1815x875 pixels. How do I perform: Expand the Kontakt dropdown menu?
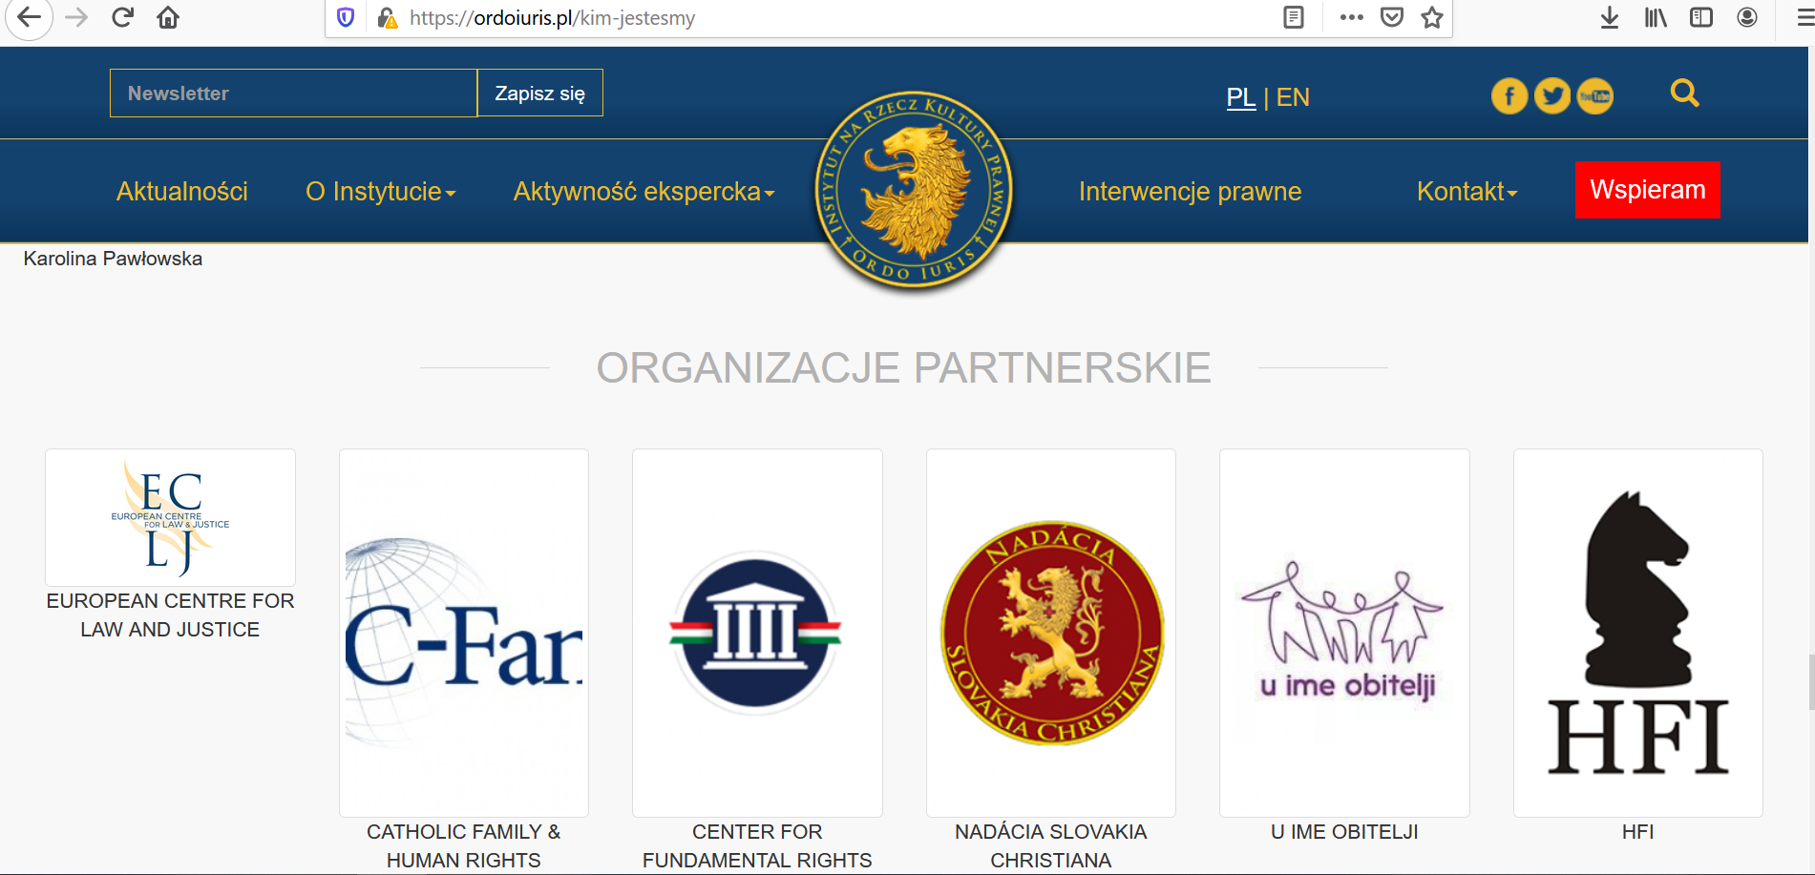(x=1467, y=192)
